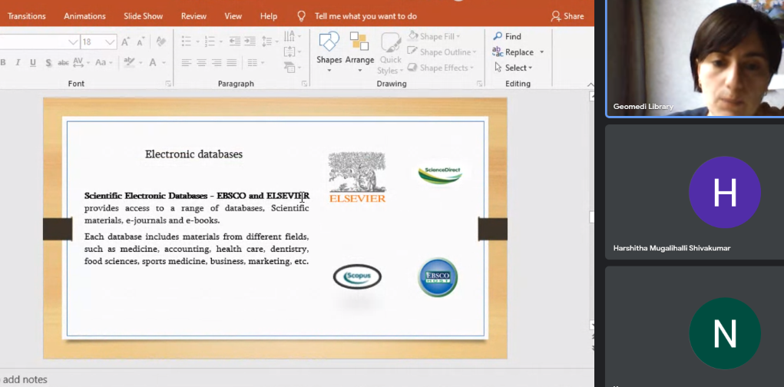Click the lightbulb Tell me icon
This screenshot has height=387, width=784.
[301, 16]
